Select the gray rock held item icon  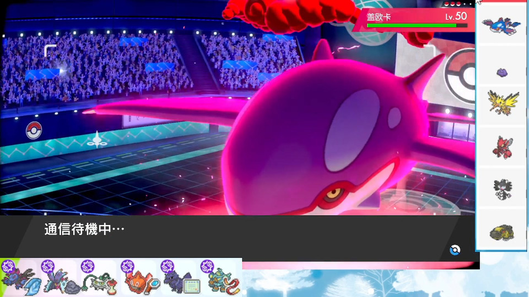pos(72,287)
